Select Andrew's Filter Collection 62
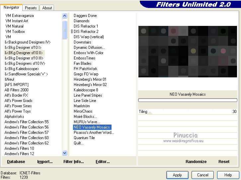The width and height of the screenshot is (241, 180). tap(27, 143)
